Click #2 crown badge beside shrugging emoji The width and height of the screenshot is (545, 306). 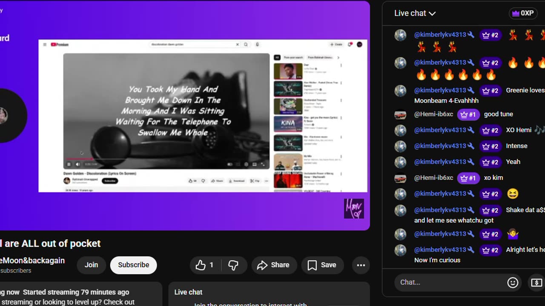pos(490,234)
